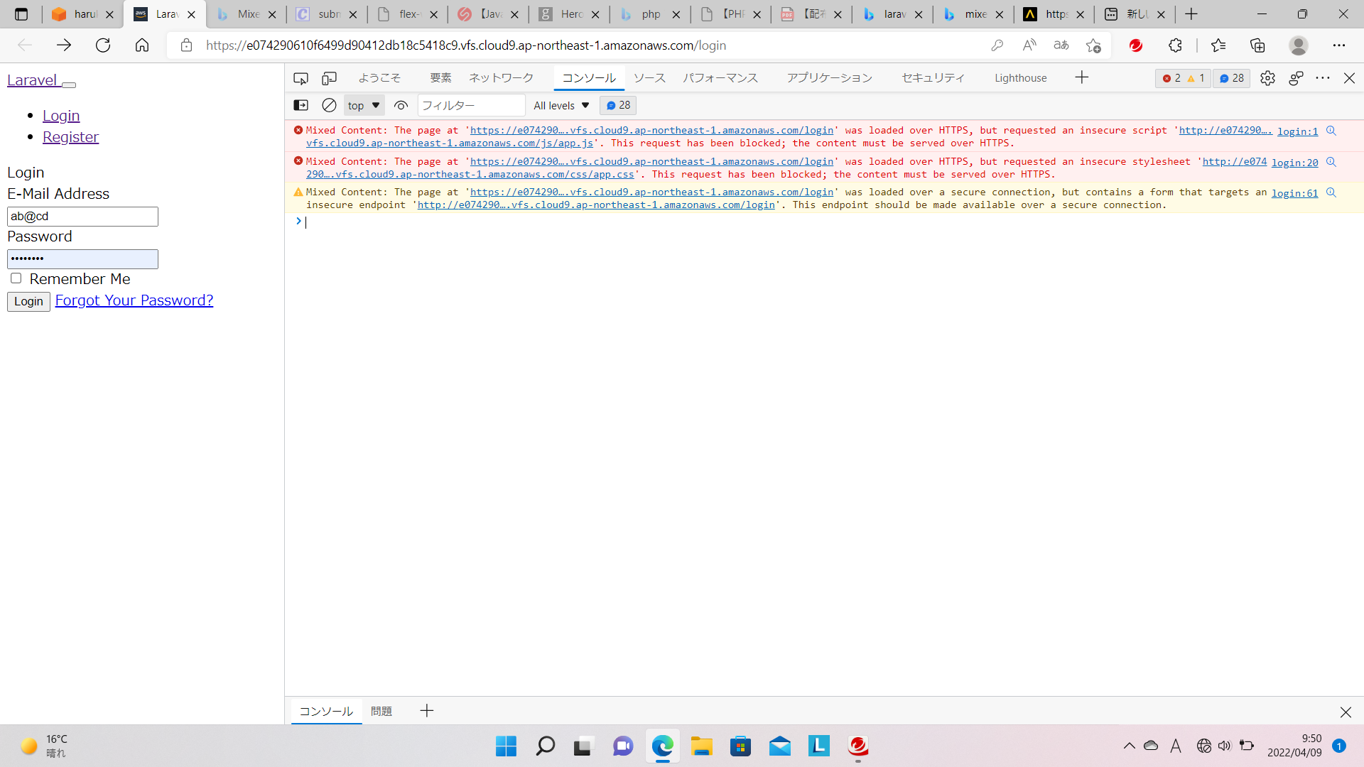Open the more DevTools options icon
This screenshot has height=767, width=1364.
pos(1323,78)
